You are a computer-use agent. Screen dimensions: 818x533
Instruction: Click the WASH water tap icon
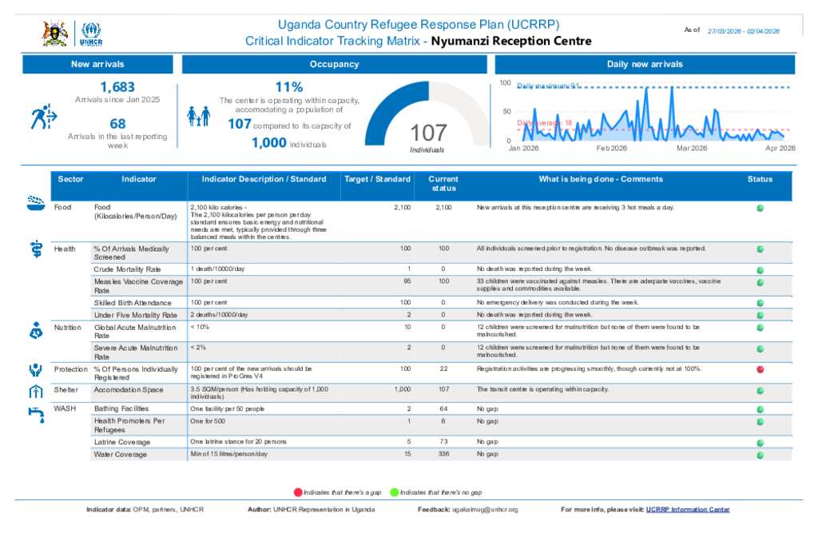pos(35,412)
